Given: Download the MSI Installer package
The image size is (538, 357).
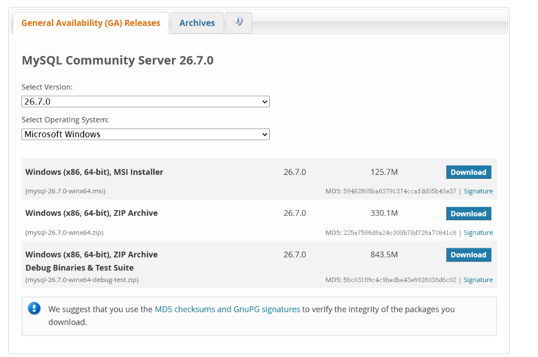Looking at the screenshot, I should [468, 172].
